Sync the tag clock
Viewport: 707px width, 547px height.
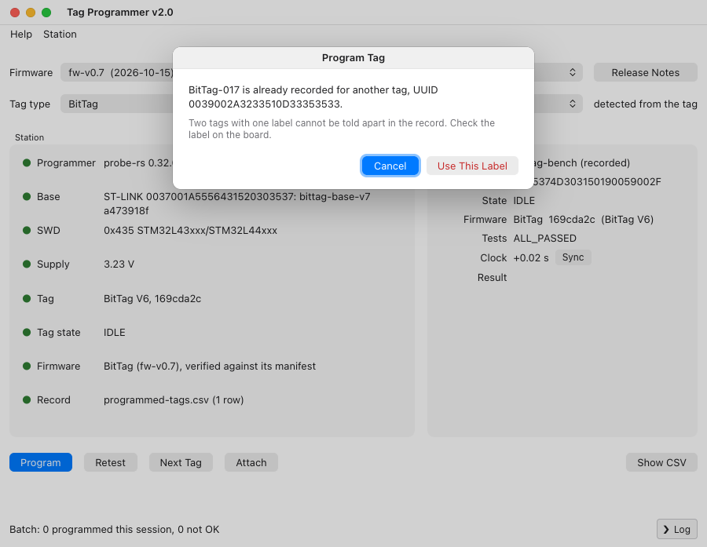pyautogui.click(x=573, y=257)
